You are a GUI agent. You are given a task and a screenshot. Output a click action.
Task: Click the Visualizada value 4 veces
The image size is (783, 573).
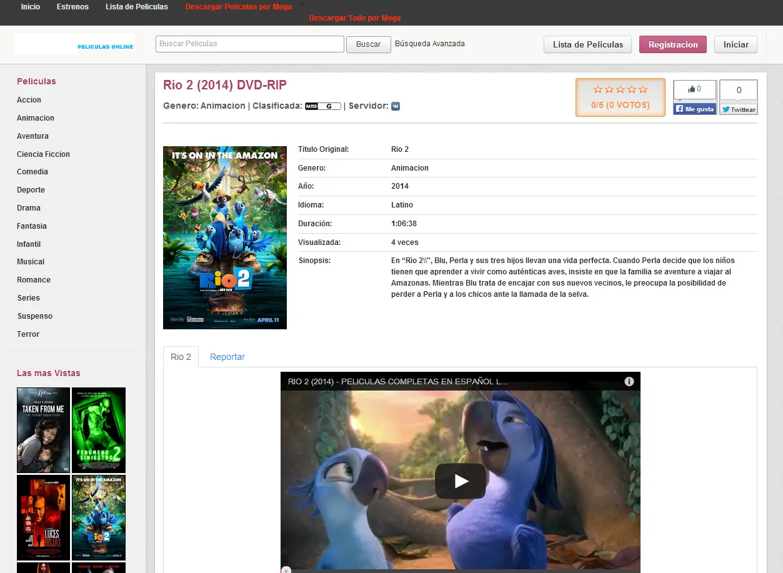coord(405,242)
